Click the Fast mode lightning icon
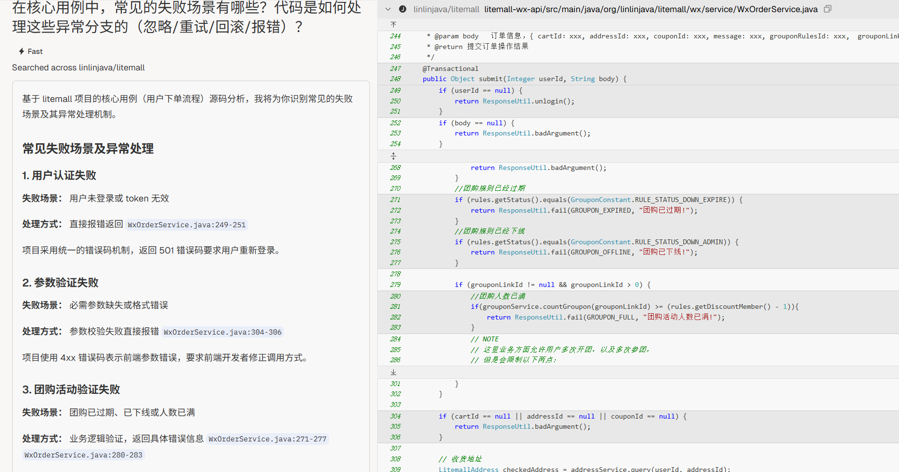The height and width of the screenshot is (472, 899). pos(21,51)
